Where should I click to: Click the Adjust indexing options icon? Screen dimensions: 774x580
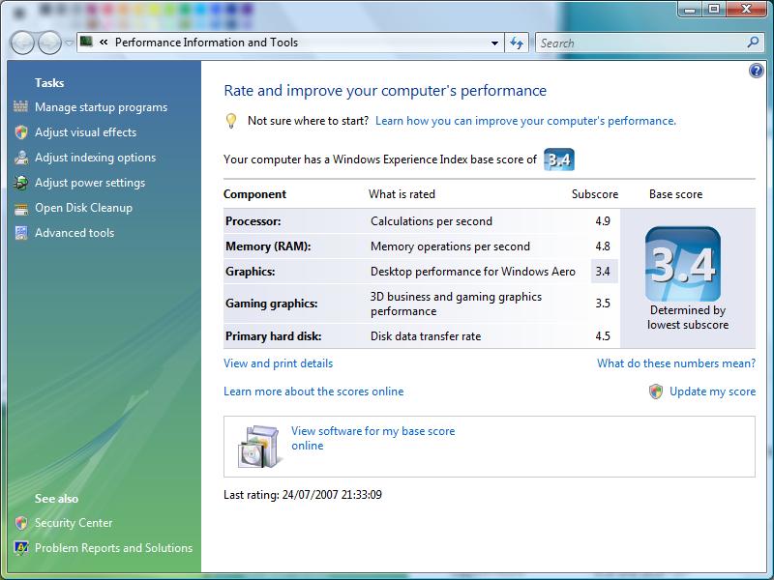[21, 158]
